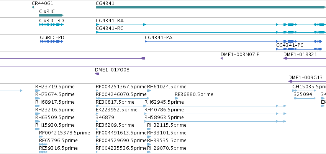Click the GluRIIC-RD transcript glyph
326x154 pixels.
tap(51, 25)
